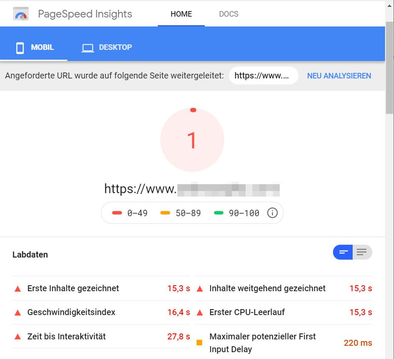This screenshot has width=394, height=359.
Task: Click the red 0–49 legend marker
Action: click(117, 213)
